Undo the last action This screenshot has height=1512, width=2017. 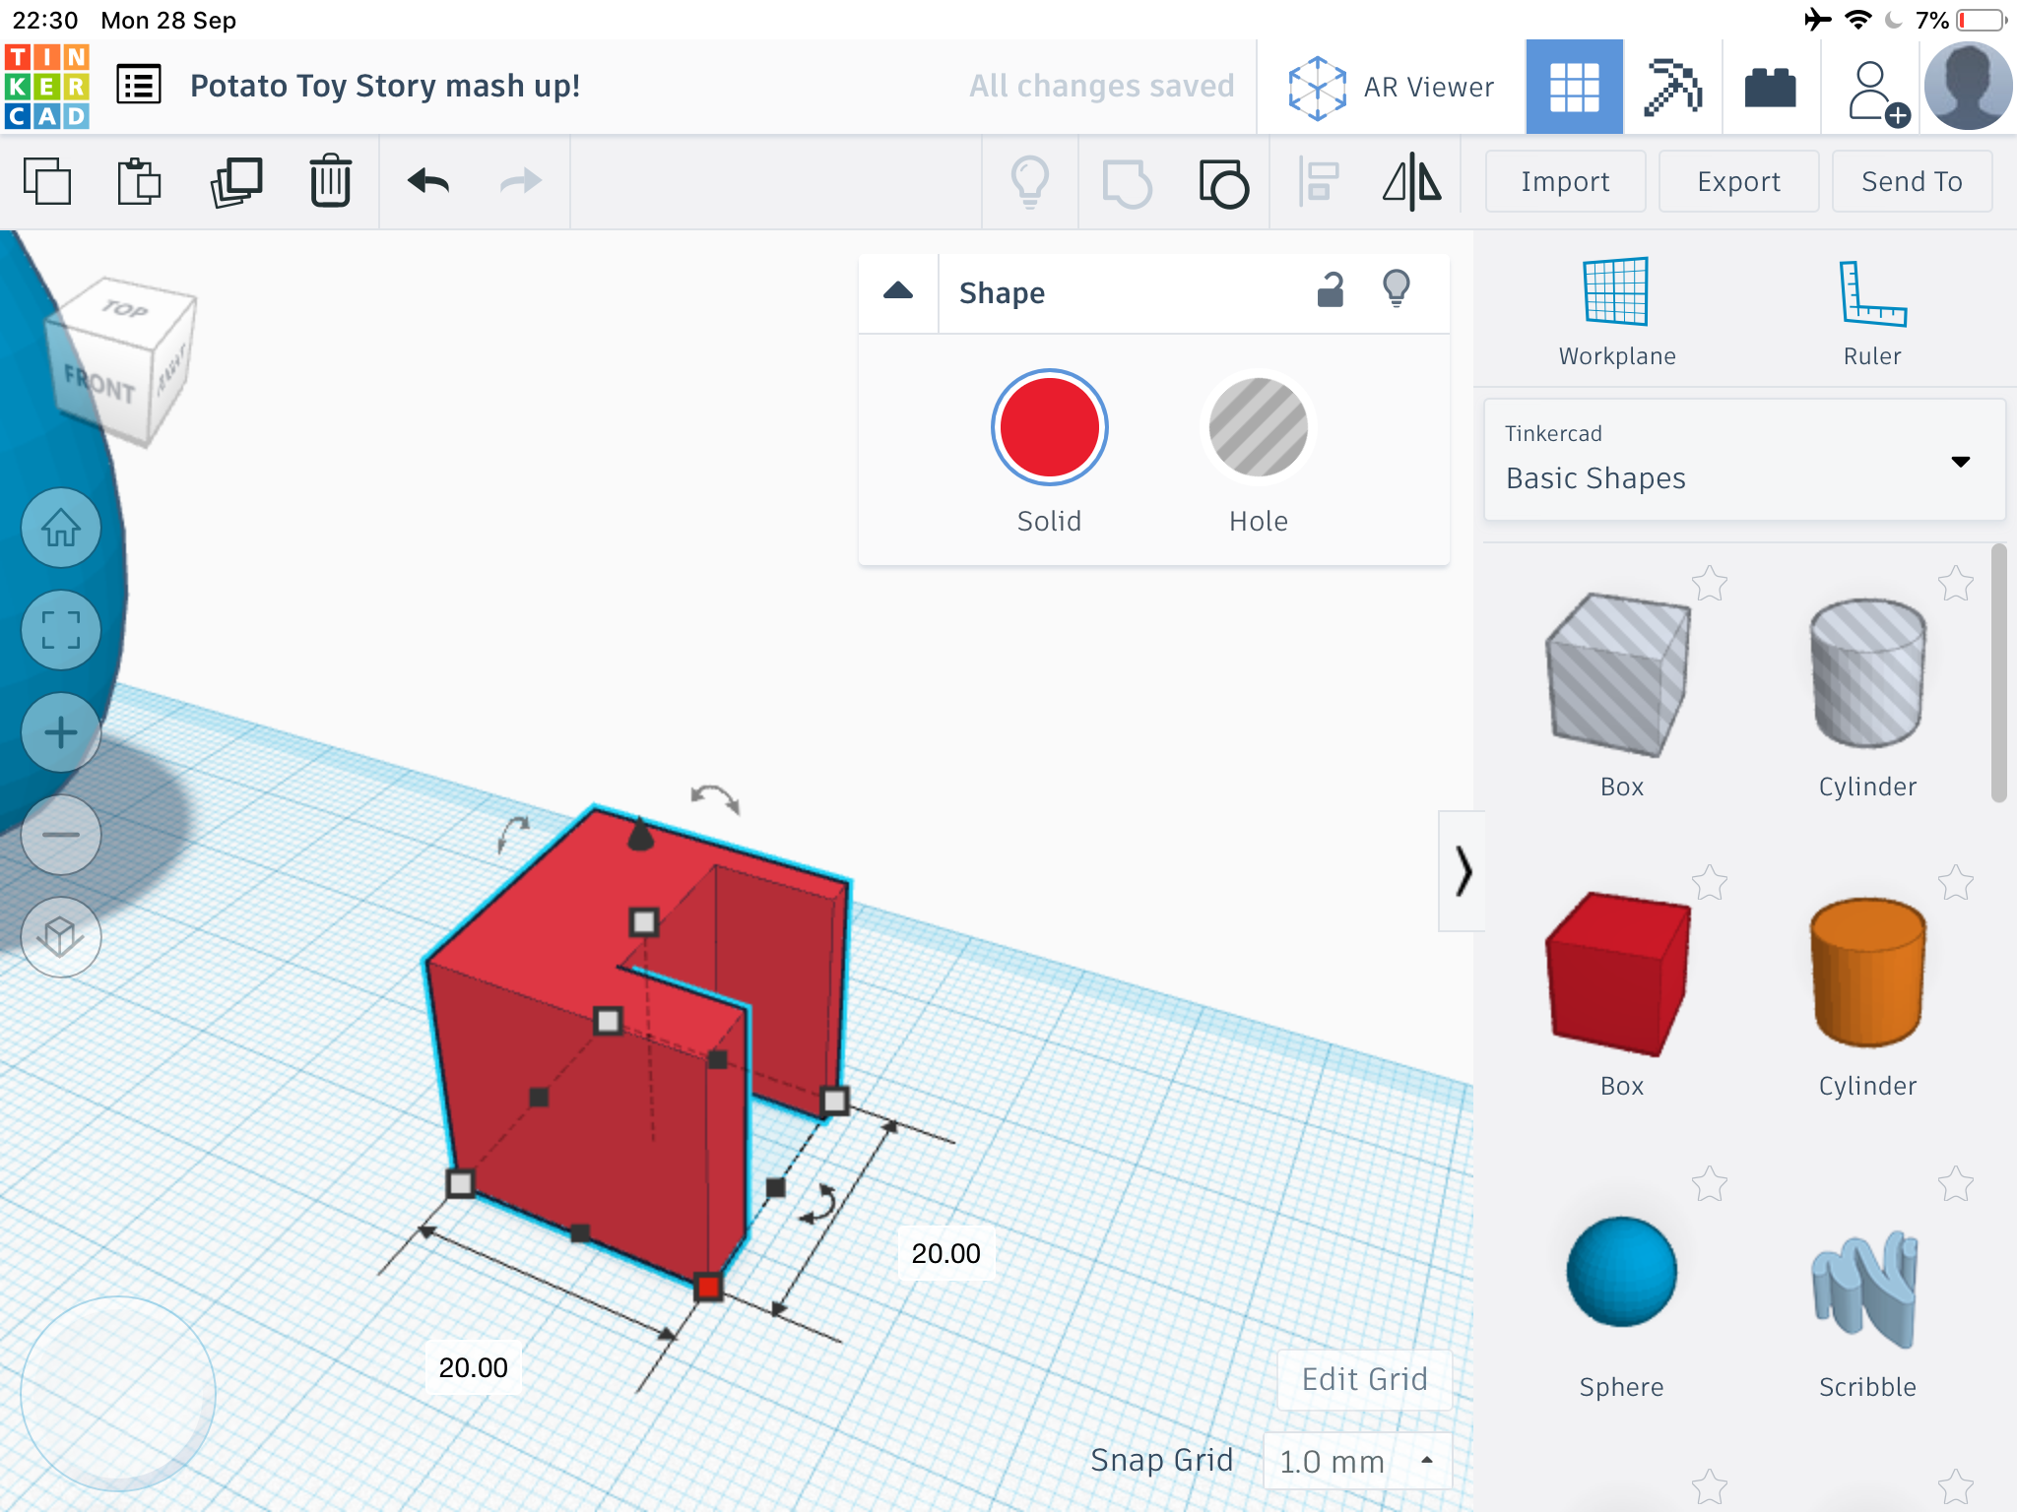428,181
